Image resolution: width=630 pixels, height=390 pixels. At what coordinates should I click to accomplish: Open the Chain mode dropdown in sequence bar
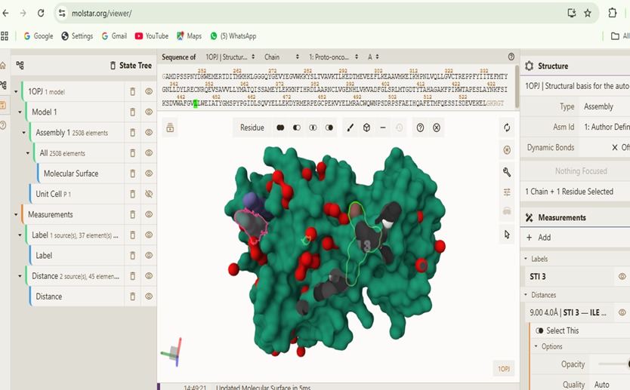point(271,57)
